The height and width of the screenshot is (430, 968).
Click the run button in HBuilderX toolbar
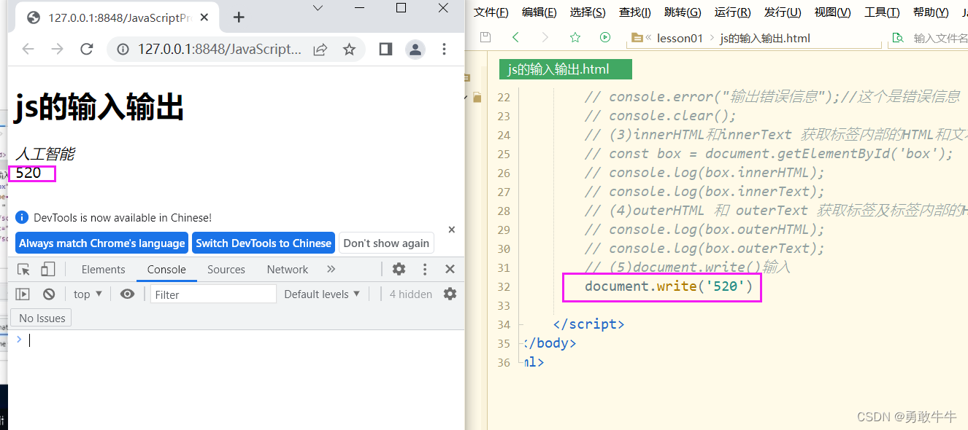604,37
